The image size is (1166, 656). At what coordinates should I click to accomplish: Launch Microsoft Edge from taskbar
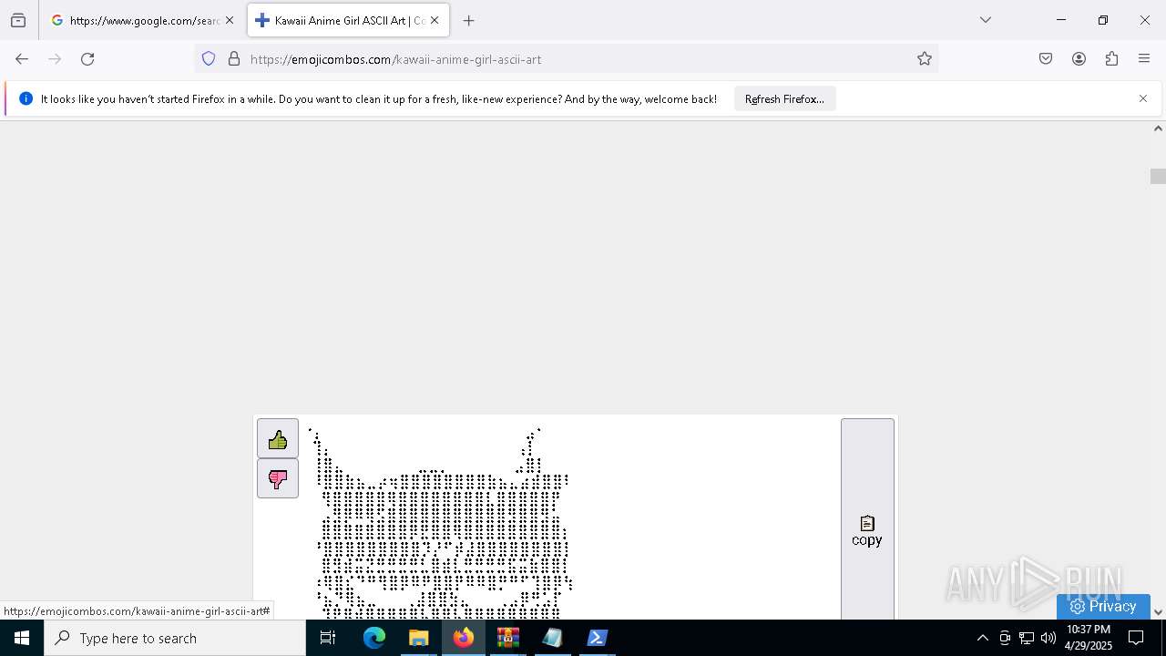374,638
